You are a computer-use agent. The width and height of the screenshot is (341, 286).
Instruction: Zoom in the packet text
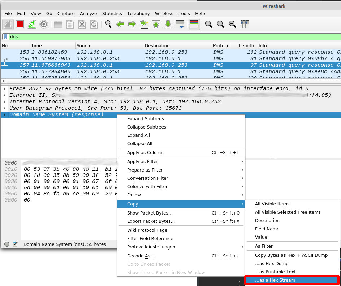[x=208, y=24]
